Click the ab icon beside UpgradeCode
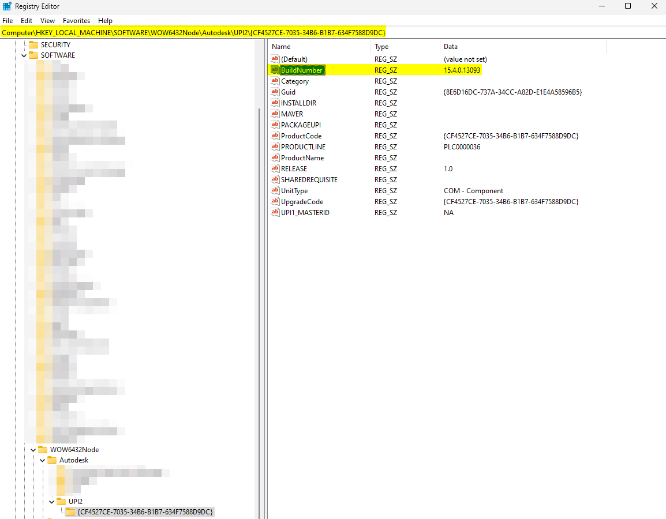The height and width of the screenshot is (519, 666). click(x=275, y=201)
